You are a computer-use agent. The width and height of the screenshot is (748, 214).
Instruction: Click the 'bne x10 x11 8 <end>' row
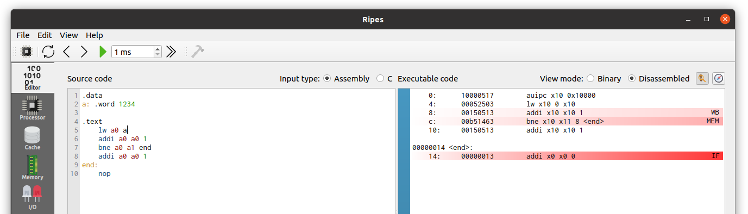coord(567,121)
